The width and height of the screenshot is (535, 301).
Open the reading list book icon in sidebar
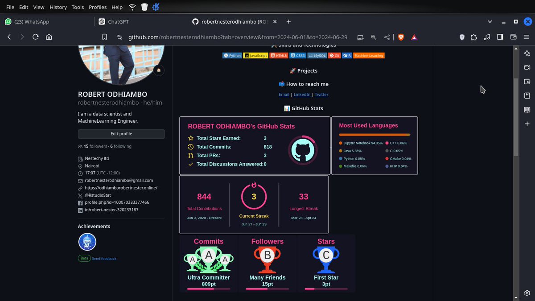point(527,110)
